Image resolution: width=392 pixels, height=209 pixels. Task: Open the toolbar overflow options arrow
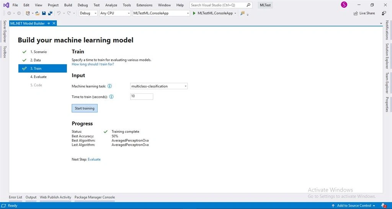point(248,14)
